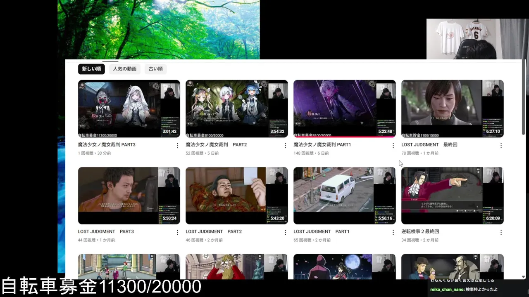Click the page's vertical scrollbar thumb
This screenshot has width=529, height=297.
click(x=524, y=97)
